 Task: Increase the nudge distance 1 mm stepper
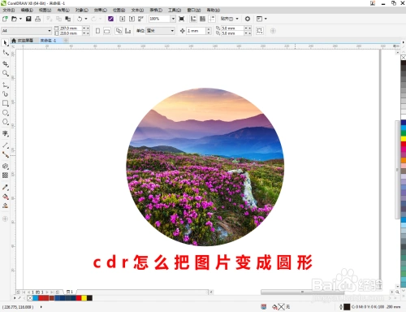(209, 29)
